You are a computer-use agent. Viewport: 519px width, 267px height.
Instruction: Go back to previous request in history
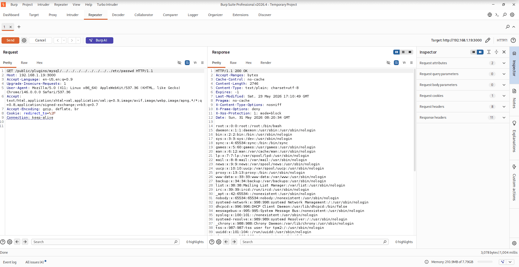pyautogui.click(x=58, y=40)
